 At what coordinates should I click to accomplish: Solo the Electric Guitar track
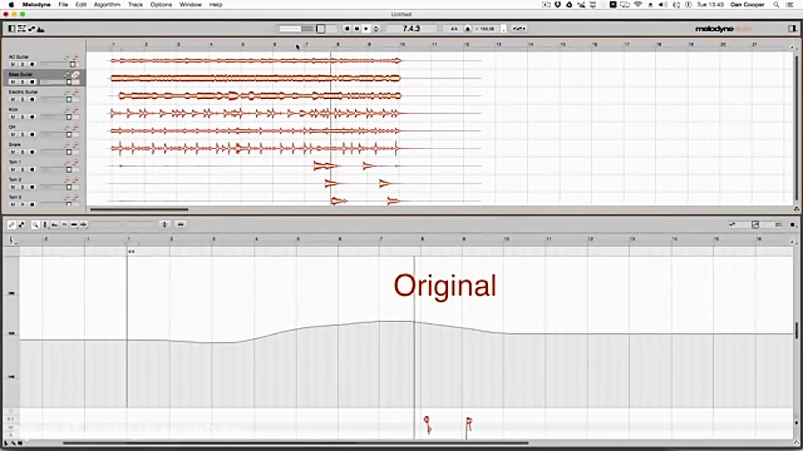(22, 99)
